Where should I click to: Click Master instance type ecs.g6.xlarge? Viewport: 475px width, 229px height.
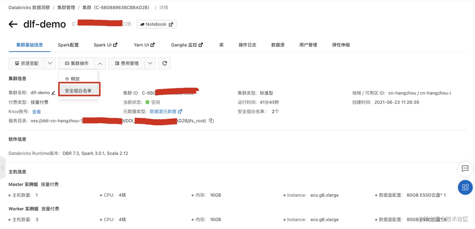coord(325,195)
